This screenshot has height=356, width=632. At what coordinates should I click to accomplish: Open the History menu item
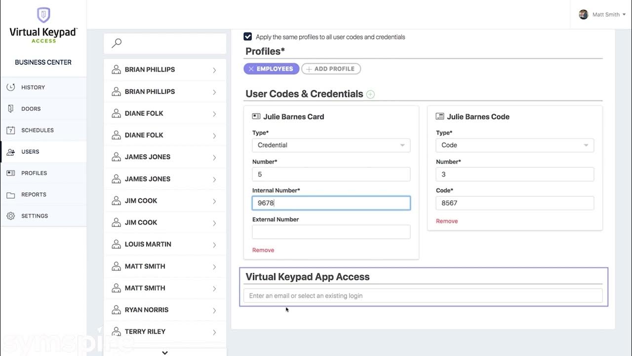43,87
